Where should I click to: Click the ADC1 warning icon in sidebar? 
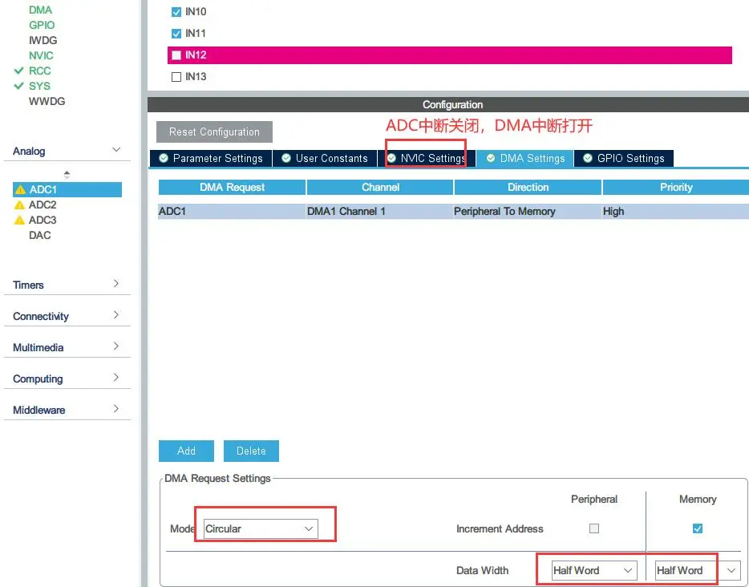click(20, 190)
